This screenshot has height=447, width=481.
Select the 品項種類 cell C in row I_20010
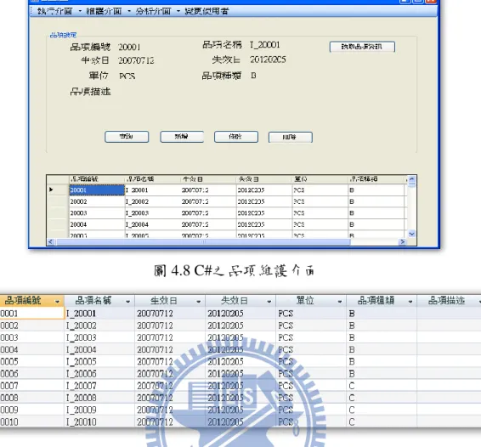(382, 422)
